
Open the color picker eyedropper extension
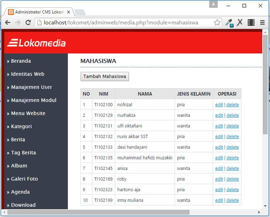coord(229,23)
